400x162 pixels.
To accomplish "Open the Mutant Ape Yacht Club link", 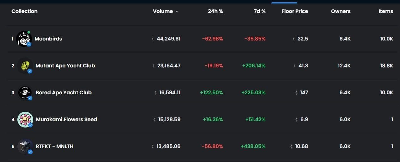I will click(65, 65).
